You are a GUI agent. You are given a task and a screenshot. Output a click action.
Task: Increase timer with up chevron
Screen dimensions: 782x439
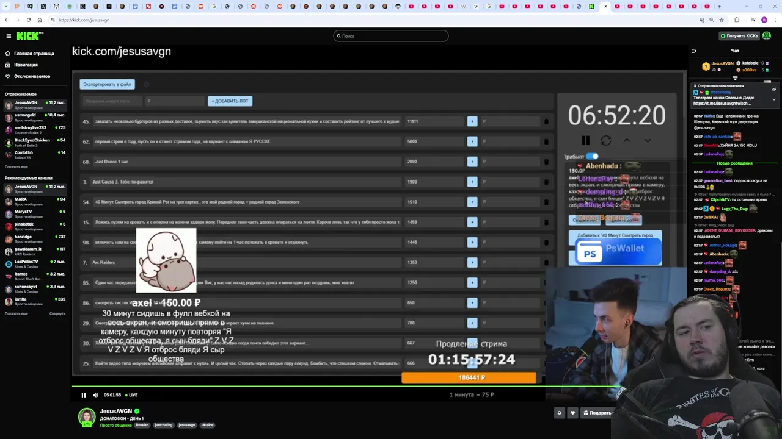627,140
